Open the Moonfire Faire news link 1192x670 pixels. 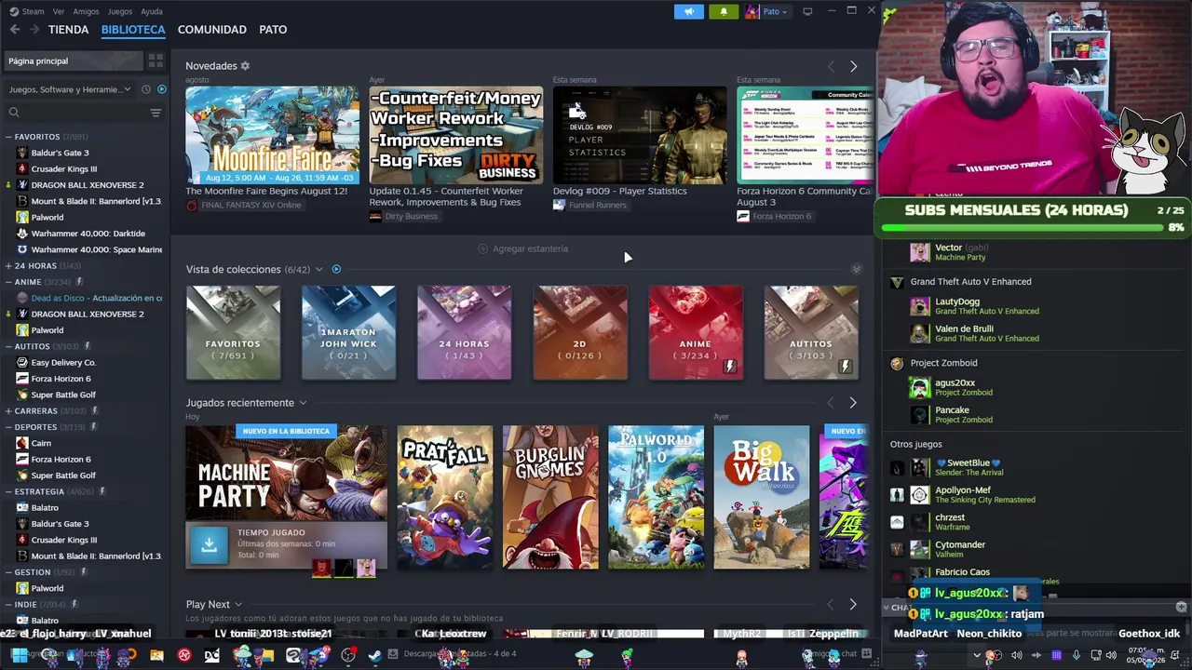(x=266, y=191)
